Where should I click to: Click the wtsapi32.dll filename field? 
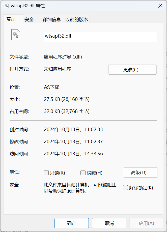click(x=100, y=37)
